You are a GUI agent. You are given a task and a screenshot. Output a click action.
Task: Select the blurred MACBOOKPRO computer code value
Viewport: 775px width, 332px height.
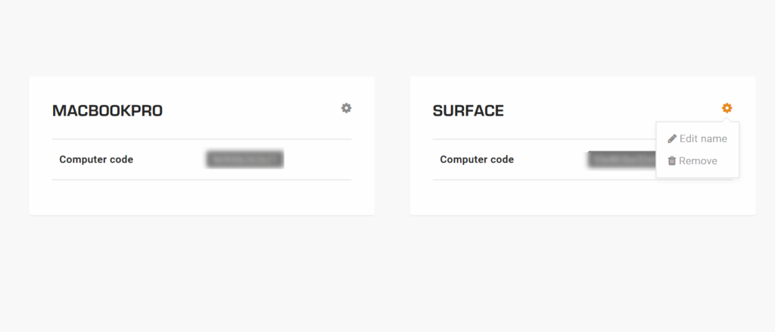pyautogui.click(x=244, y=160)
